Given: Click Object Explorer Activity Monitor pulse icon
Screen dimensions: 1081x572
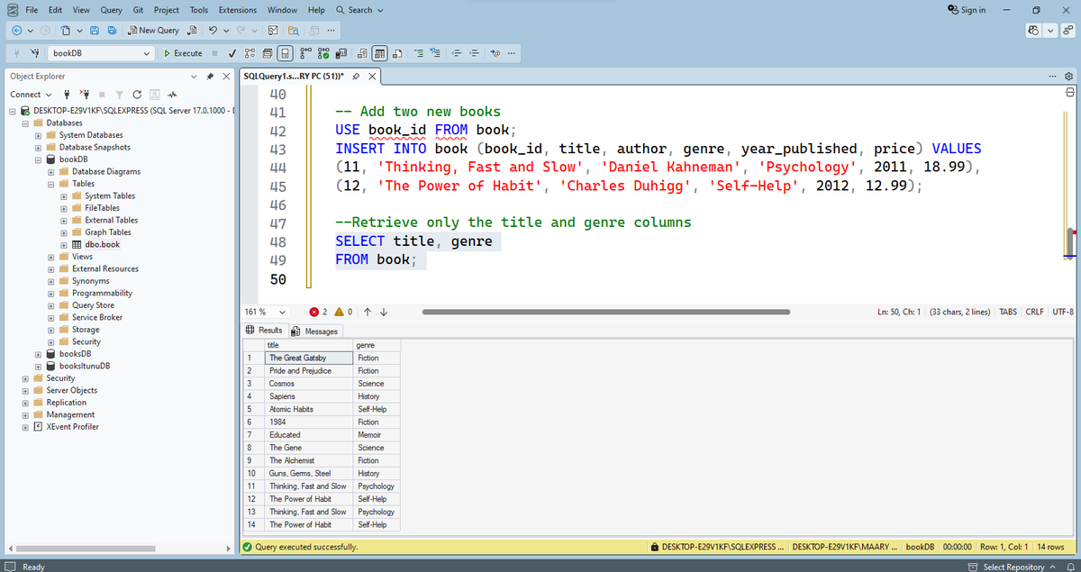Looking at the screenshot, I should (x=171, y=95).
